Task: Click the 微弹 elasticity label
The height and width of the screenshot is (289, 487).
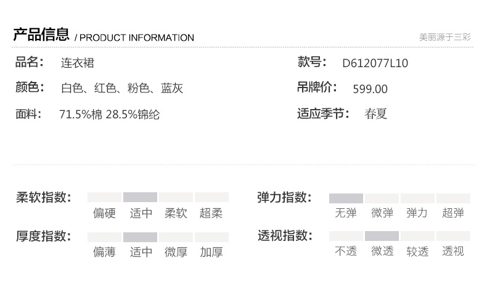Action: (382, 213)
